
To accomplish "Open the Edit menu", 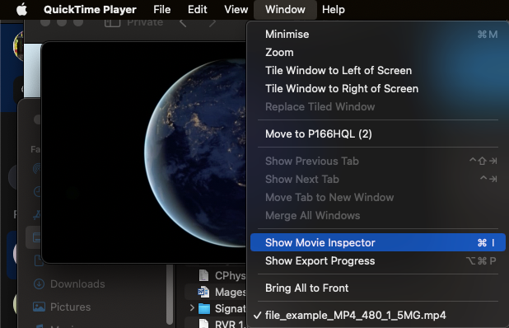I will (198, 9).
